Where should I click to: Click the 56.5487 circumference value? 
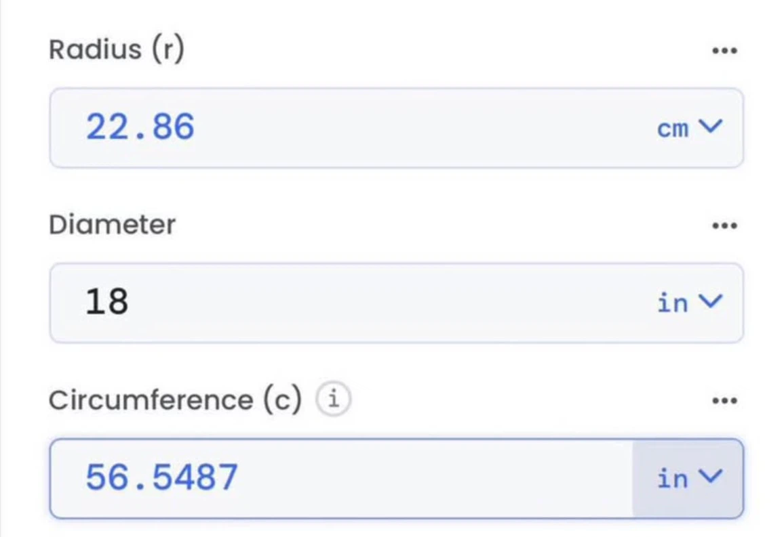click(x=161, y=477)
